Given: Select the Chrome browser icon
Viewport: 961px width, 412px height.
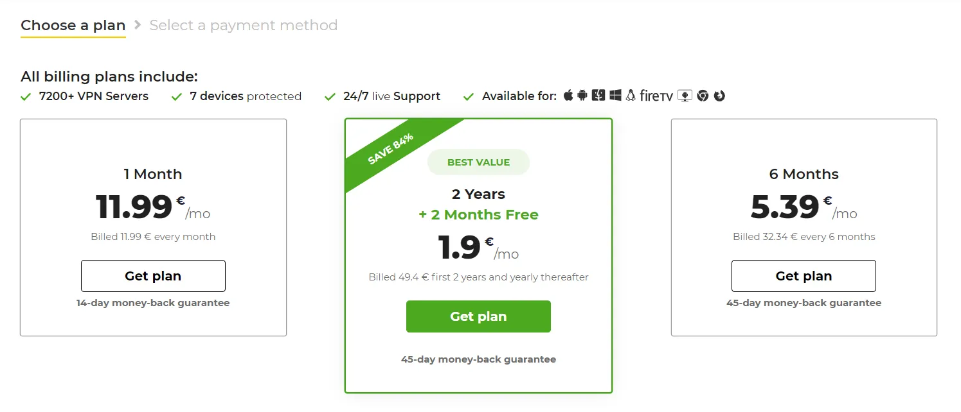Looking at the screenshot, I should click(x=703, y=95).
